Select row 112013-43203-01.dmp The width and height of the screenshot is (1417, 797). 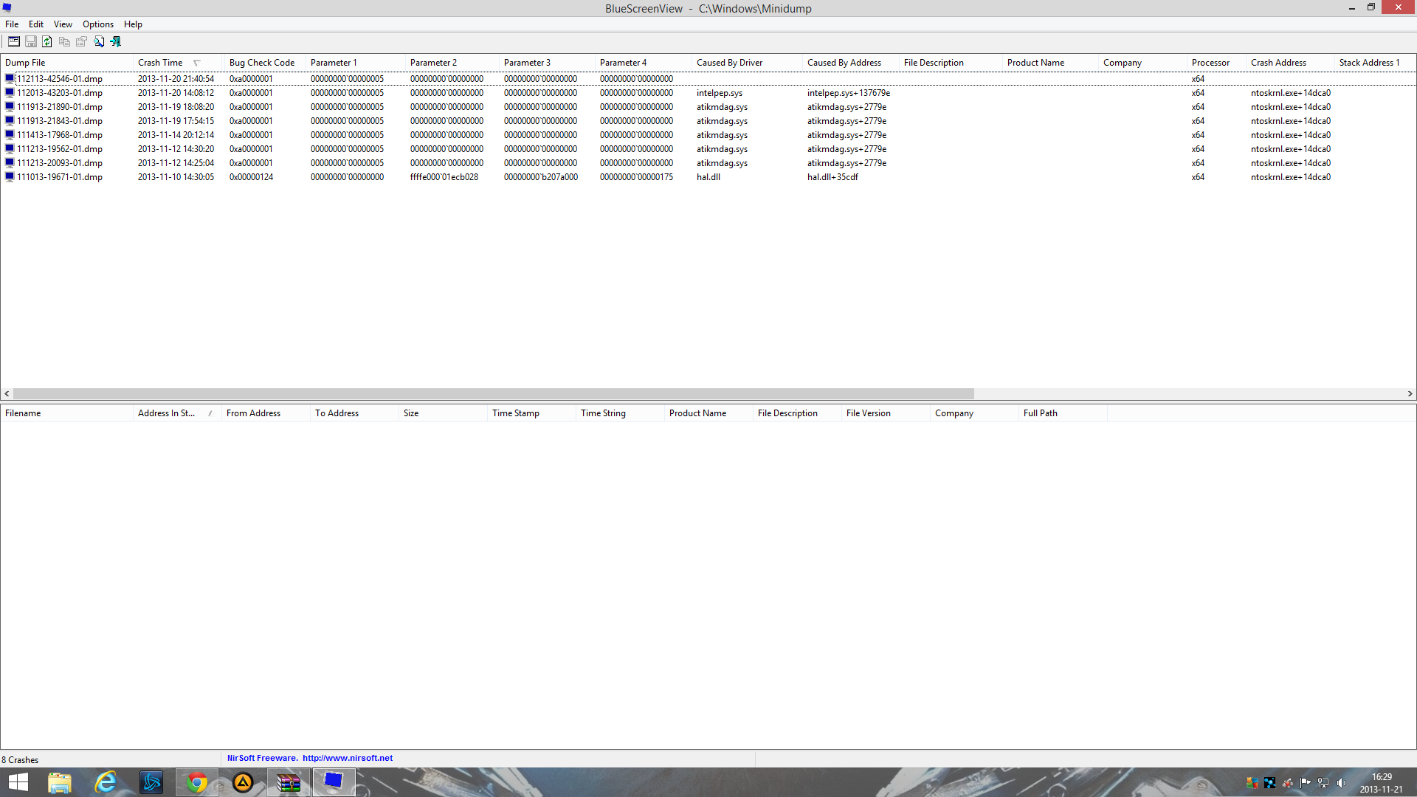tap(708, 93)
